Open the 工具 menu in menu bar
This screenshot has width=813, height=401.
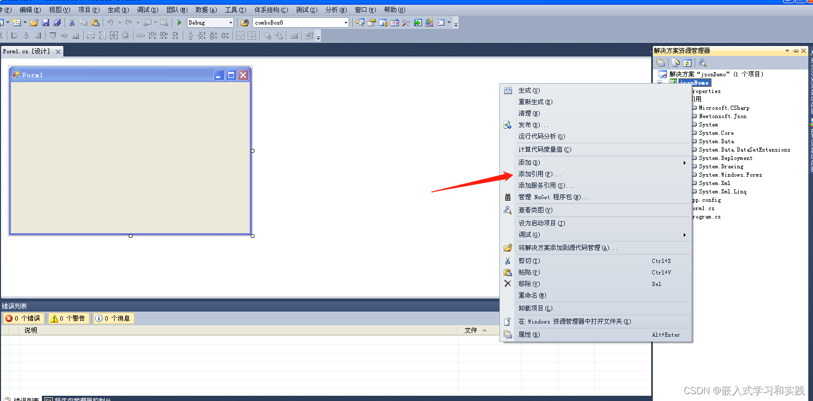[235, 10]
